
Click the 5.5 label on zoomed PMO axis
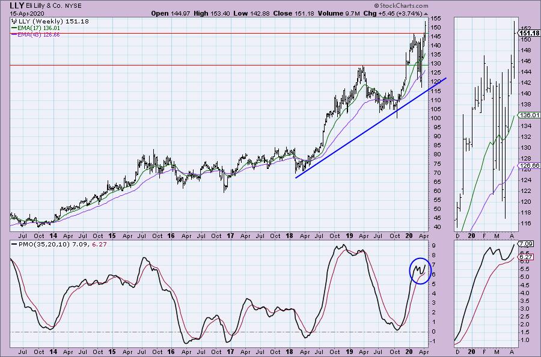[x=525, y=269]
